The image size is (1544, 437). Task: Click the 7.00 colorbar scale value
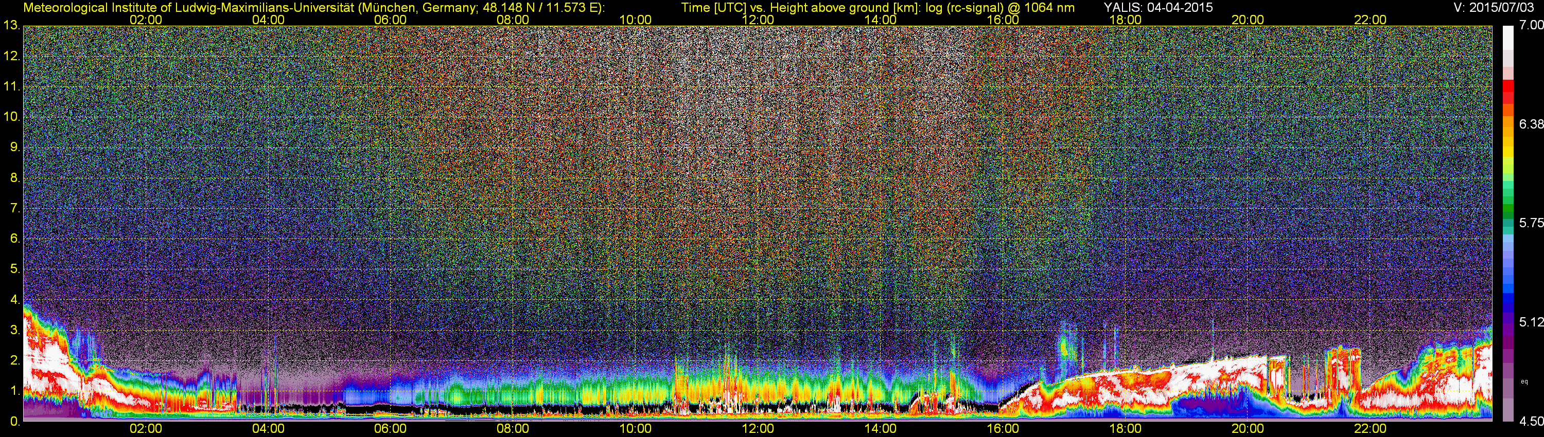point(1532,25)
